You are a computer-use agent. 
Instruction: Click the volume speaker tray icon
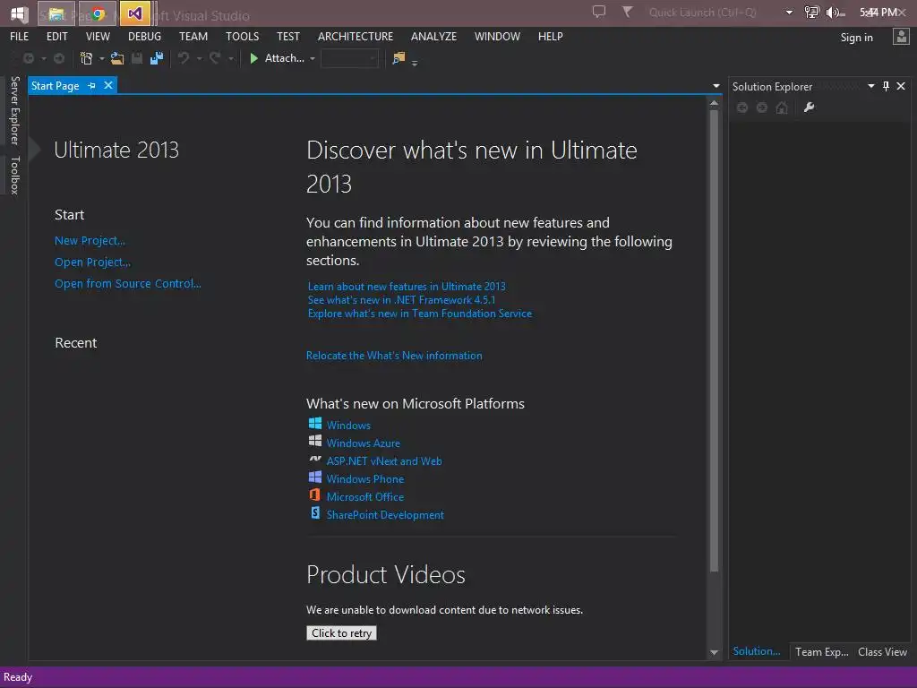835,13
